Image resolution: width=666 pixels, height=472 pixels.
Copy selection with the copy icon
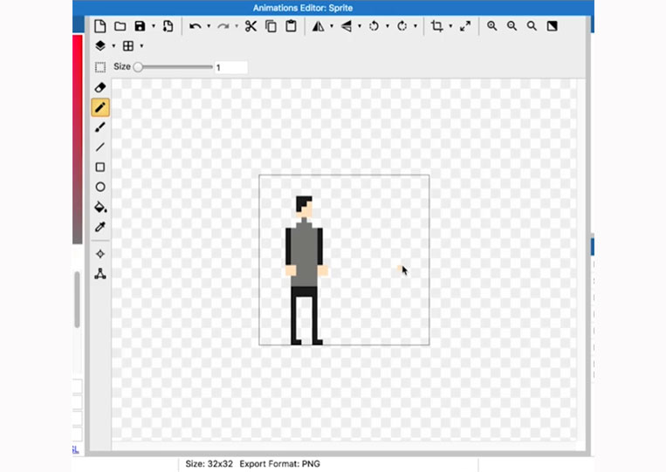point(271,26)
